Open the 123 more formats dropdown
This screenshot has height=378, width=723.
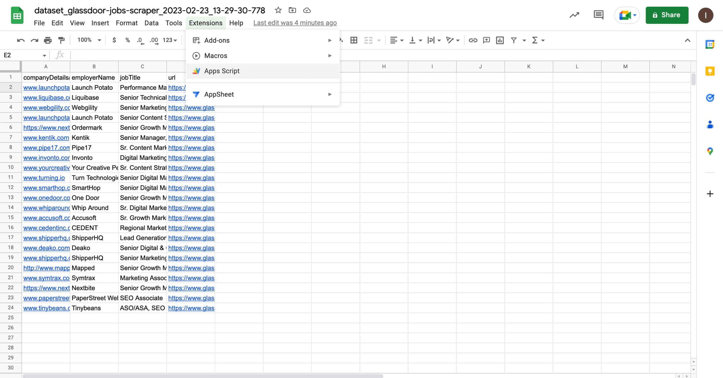pyautogui.click(x=170, y=40)
